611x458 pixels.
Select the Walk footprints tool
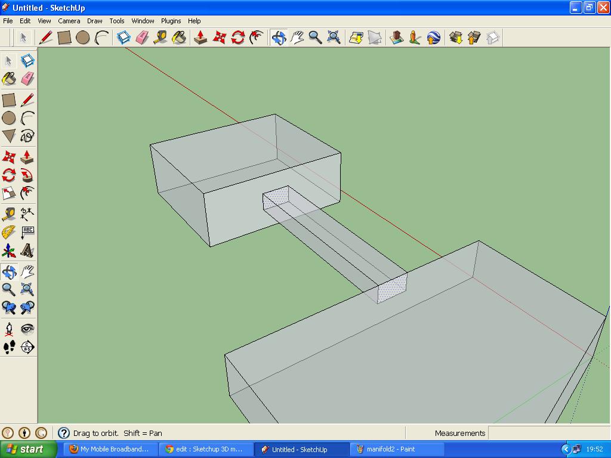point(9,347)
